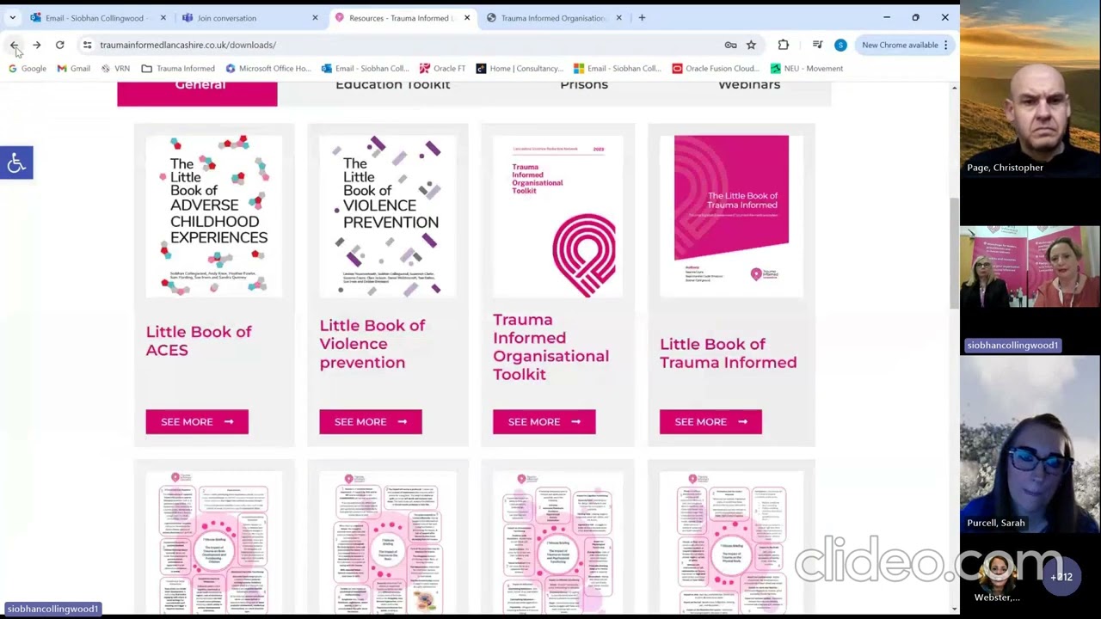Open the Chrome profile avatar
Viewport: 1101px width, 619px height.
[840, 45]
